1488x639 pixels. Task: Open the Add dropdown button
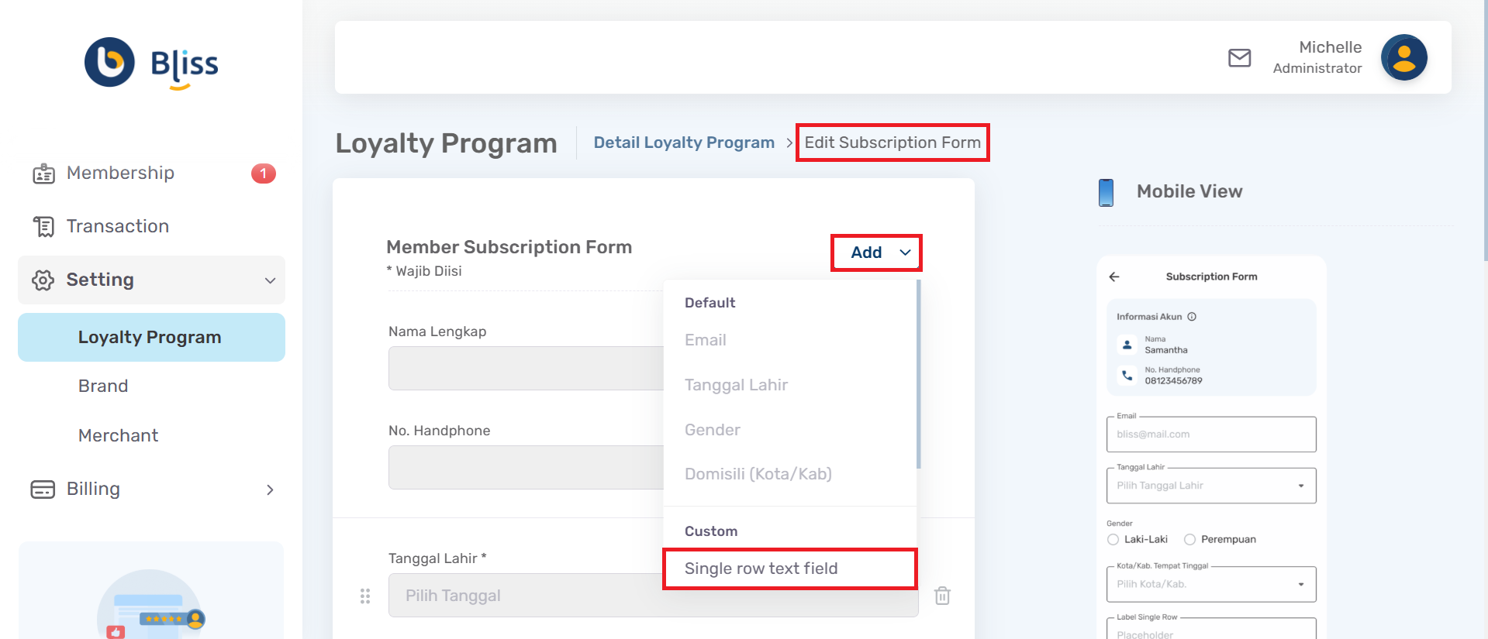coord(876,253)
